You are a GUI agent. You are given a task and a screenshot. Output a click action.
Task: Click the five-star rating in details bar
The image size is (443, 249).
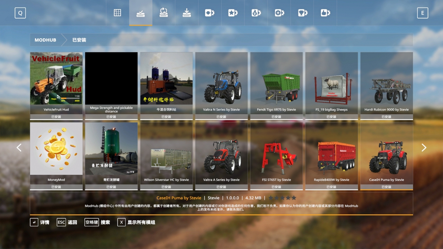(x=283, y=198)
